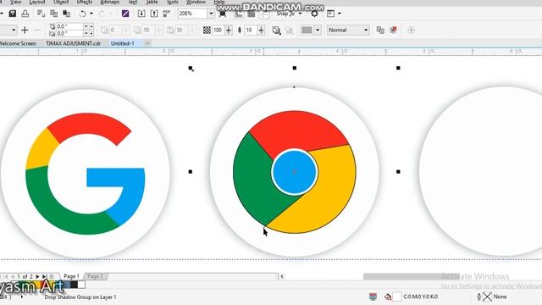This screenshot has width=542, height=305.
Task: Click the circled plus quick customize icon
Action: coord(411,30)
